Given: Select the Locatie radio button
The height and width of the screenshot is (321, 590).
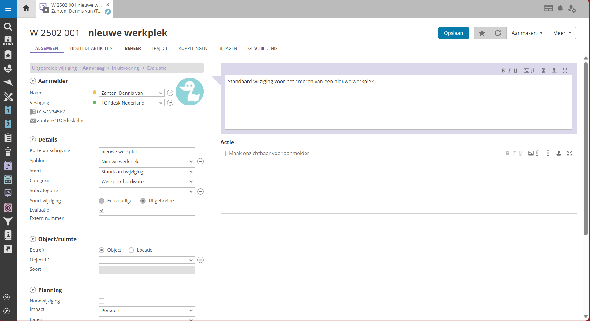Looking at the screenshot, I should click(131, 250).
